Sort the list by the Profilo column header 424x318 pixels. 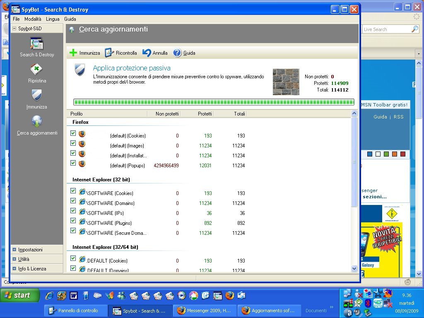[x=107, y=114]
